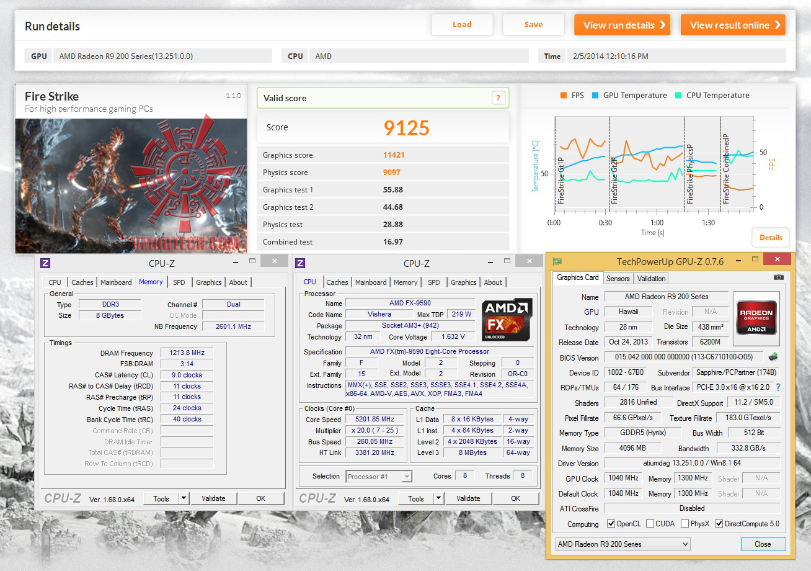Switch to the Validation tab in GPU-Z
The width and height of the screenshot is (811, 571).
click(651, 278)
